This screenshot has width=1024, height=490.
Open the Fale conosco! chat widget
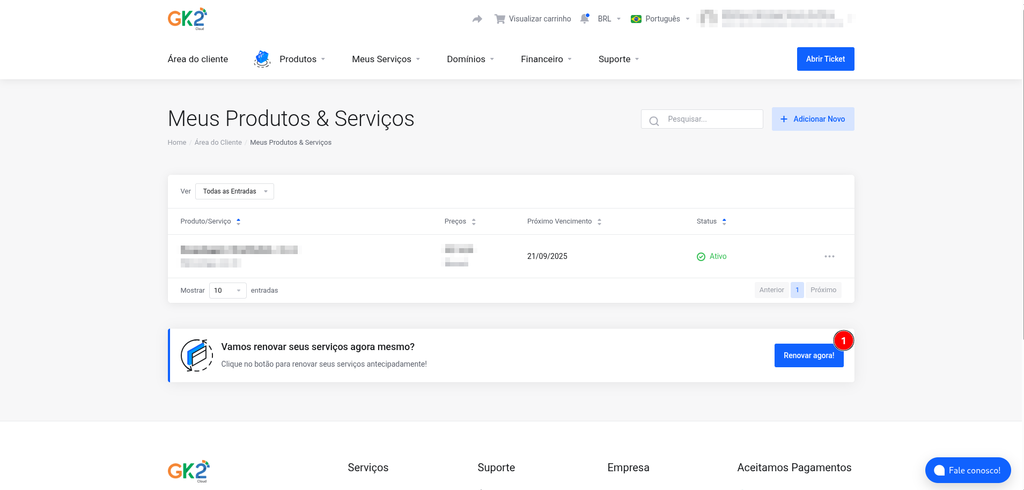point(968,470)
